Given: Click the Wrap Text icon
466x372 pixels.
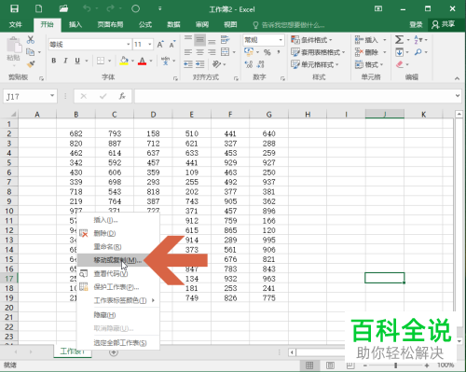Looking at the screenshot, I should click(x=225, y=40).
